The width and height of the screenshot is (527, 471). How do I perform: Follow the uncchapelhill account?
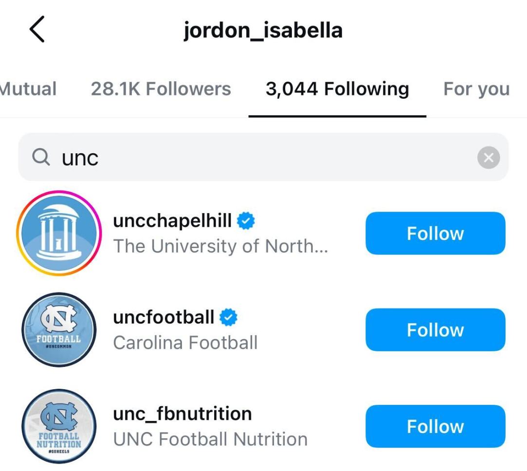435,233
